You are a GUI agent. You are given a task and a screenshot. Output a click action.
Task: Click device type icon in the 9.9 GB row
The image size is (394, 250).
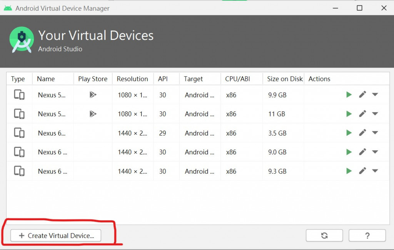pos(19,95)
